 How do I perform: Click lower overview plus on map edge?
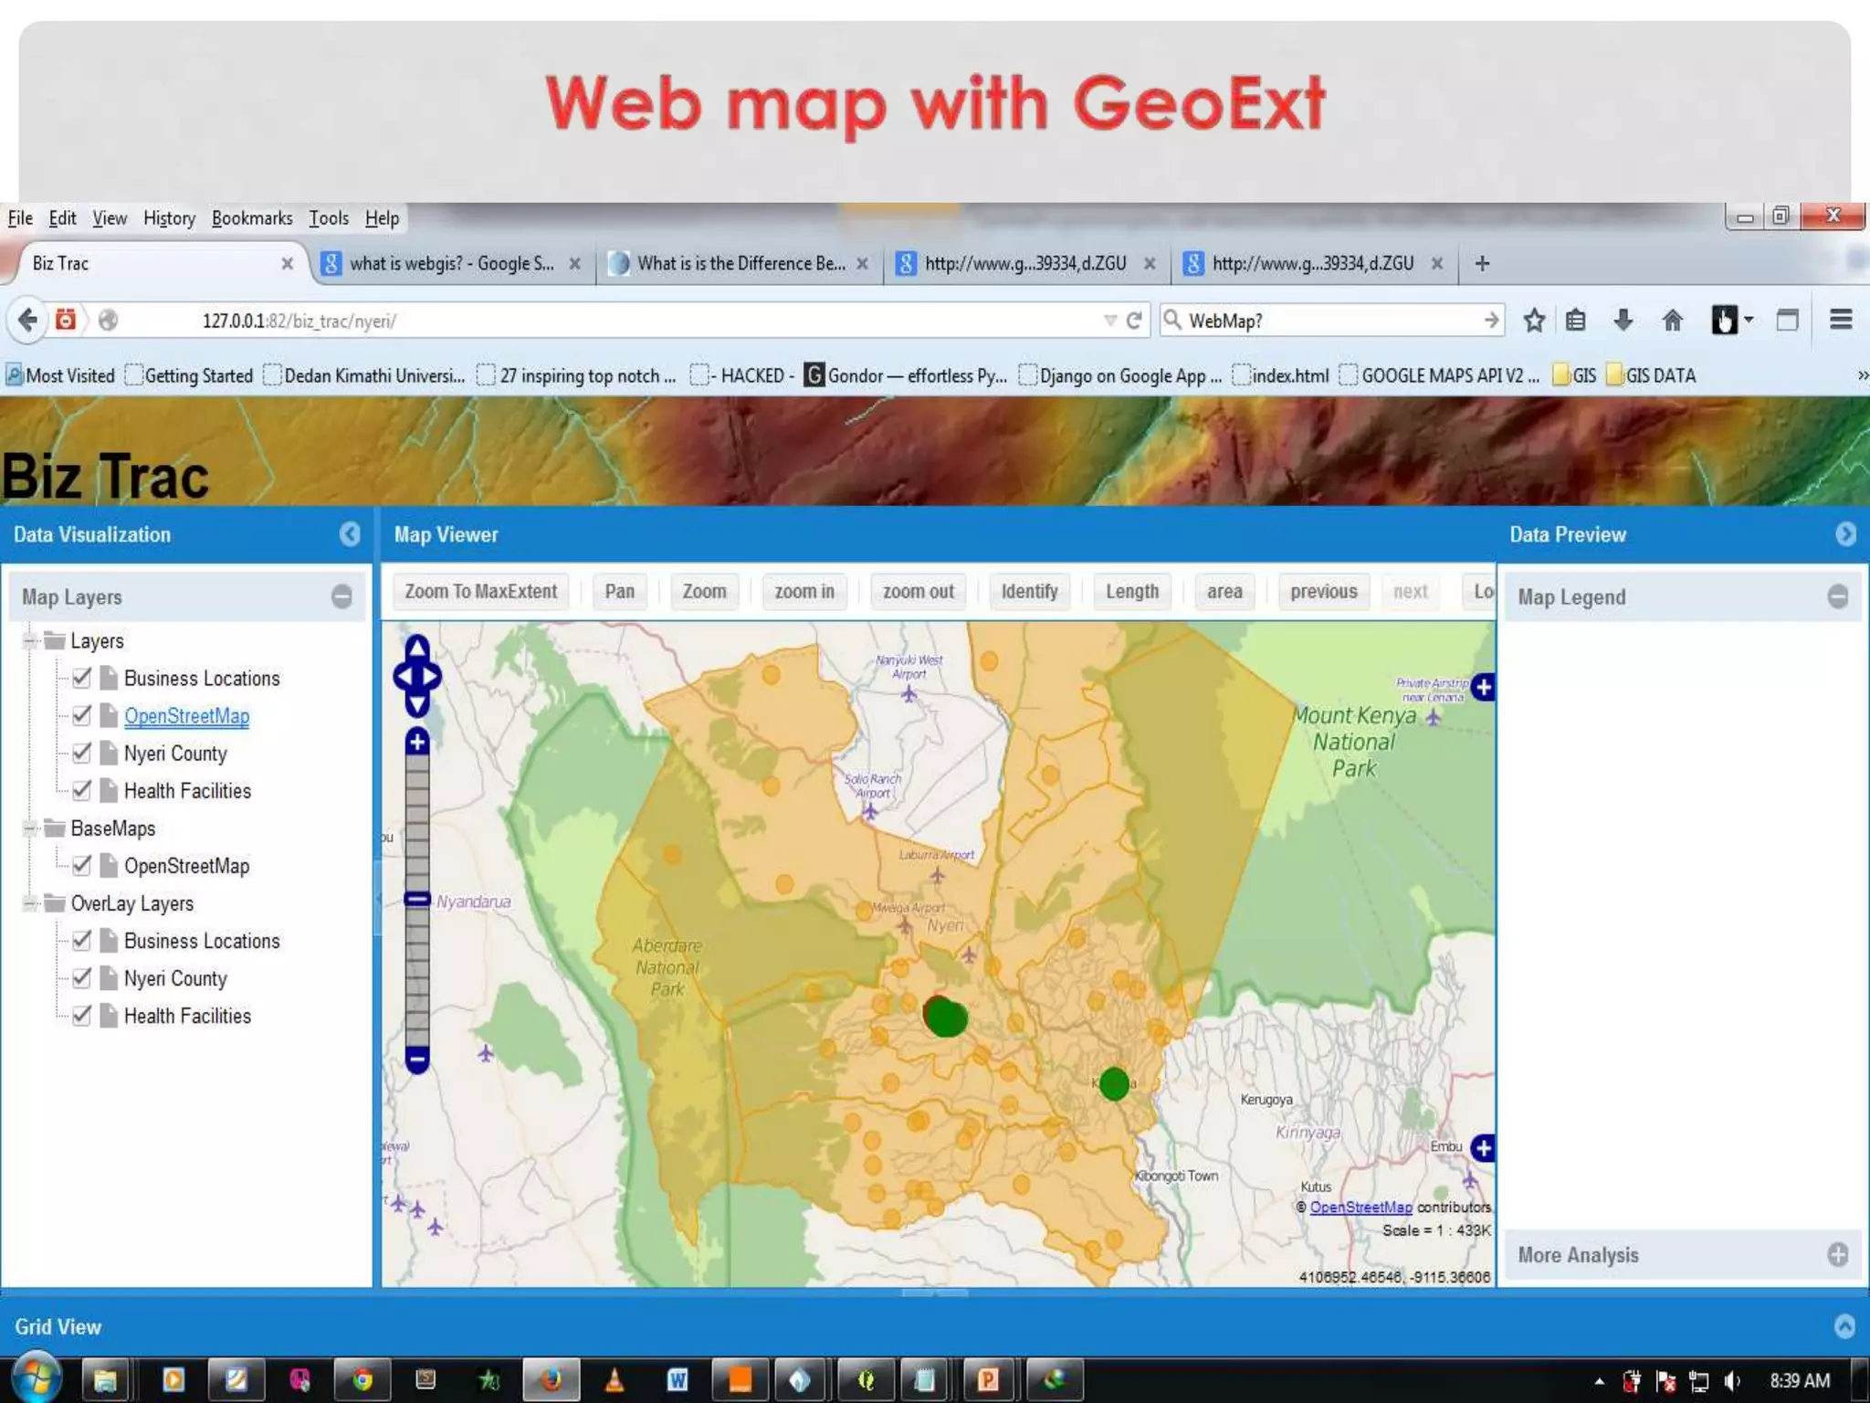pos(1484,1148)
